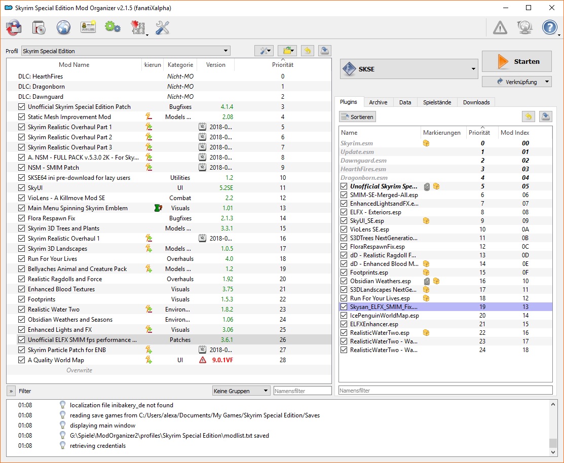Toggle Obsidian Weathers and Seasons mod checkbox
Viewport: 564px width, 463px height.
(x=22, y=320)
